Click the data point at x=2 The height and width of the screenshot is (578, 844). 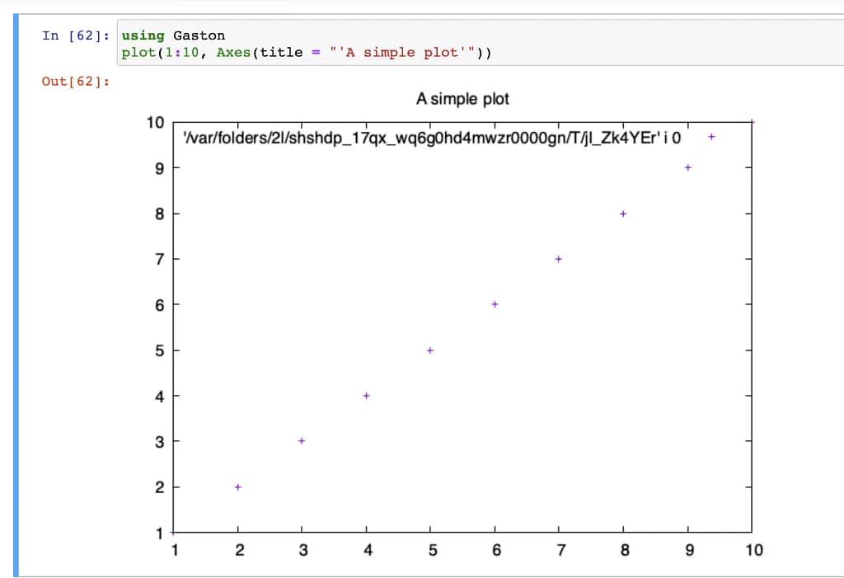[238, 487]
